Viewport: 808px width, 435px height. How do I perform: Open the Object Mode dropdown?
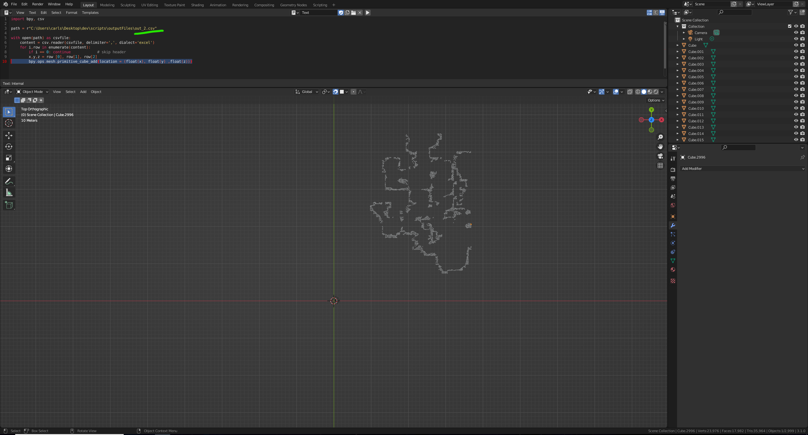(32, 92)
